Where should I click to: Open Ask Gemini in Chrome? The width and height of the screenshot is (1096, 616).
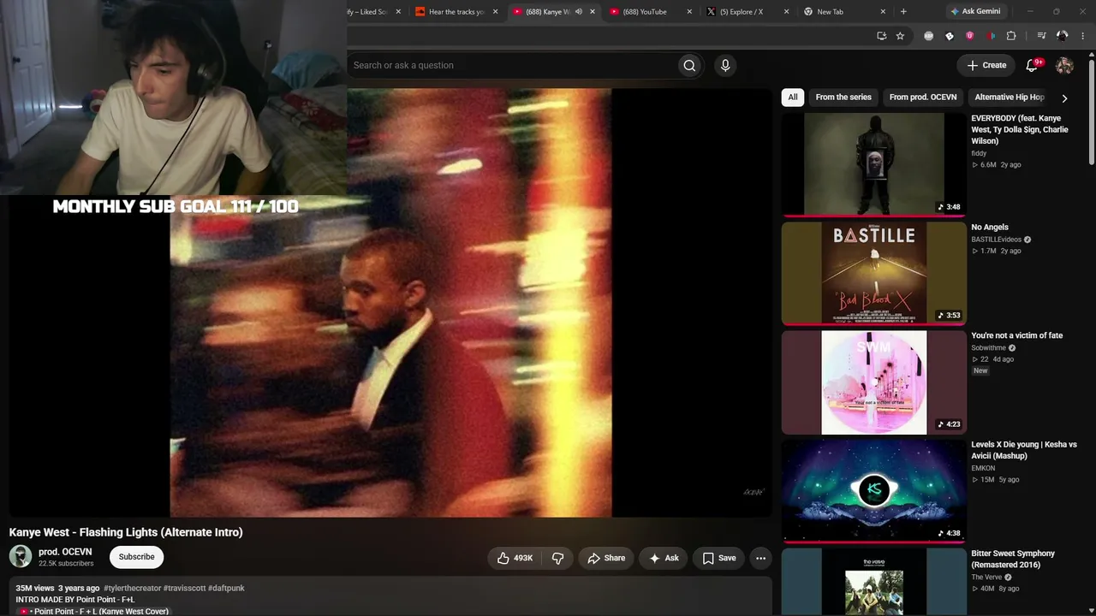(974, 12)
